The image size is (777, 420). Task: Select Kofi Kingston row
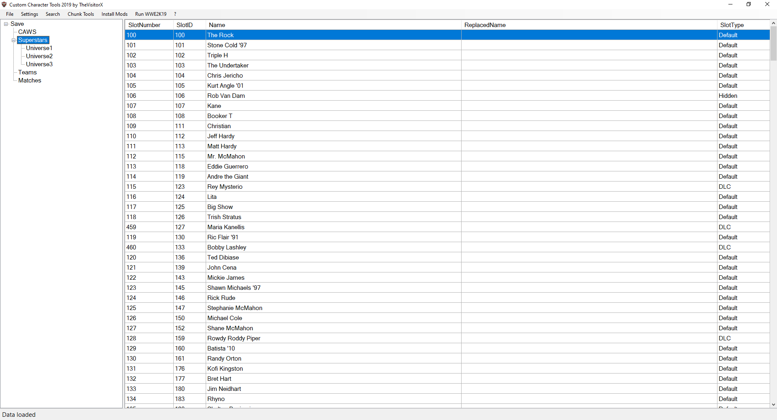447,369
